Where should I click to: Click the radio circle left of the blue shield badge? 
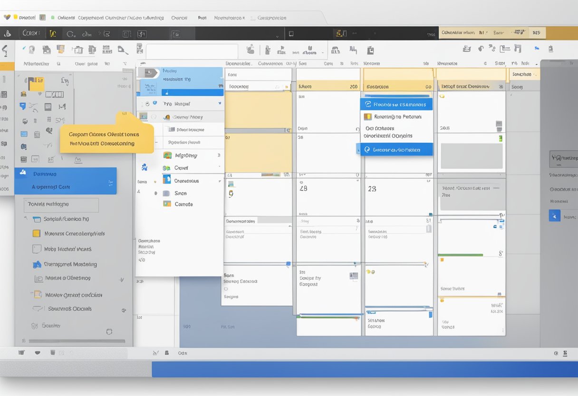tap(147, 103)
